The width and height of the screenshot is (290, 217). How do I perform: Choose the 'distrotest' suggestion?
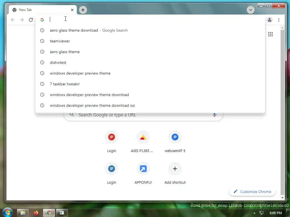(150, 62)
